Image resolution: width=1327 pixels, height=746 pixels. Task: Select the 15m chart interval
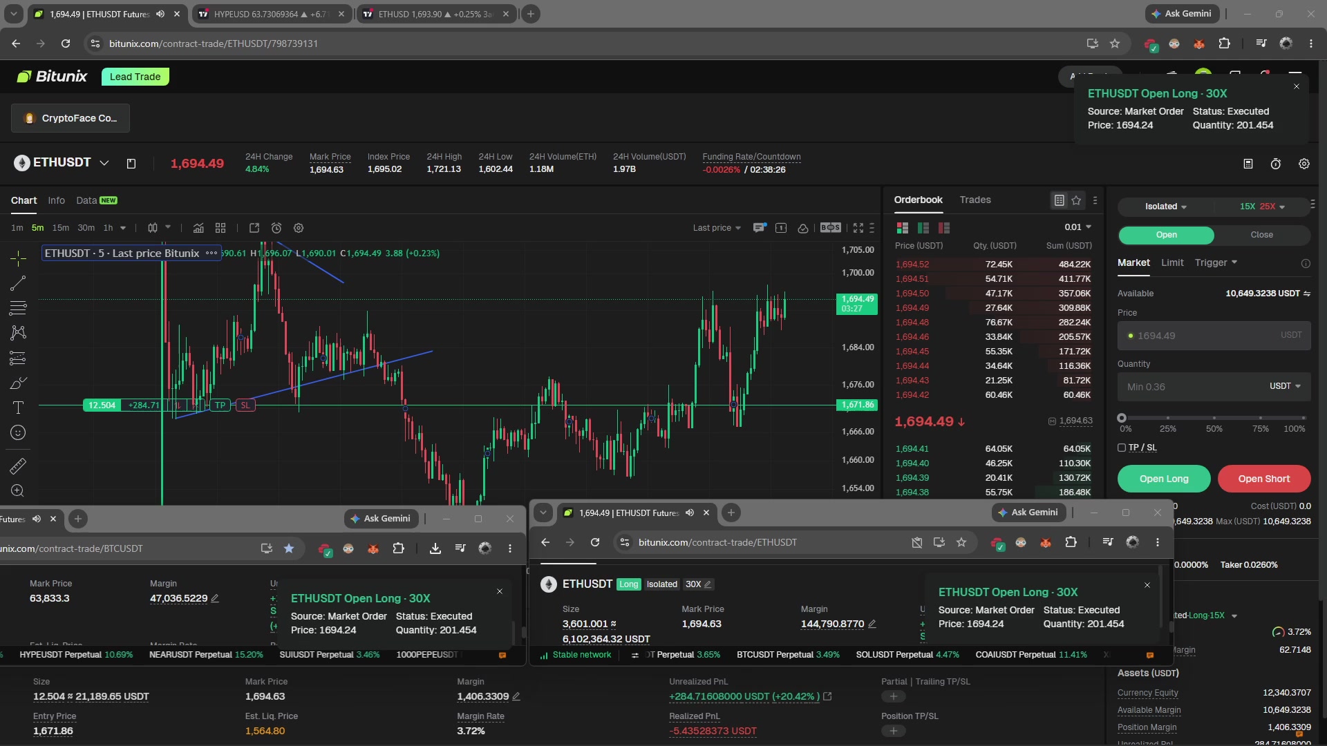61,228
